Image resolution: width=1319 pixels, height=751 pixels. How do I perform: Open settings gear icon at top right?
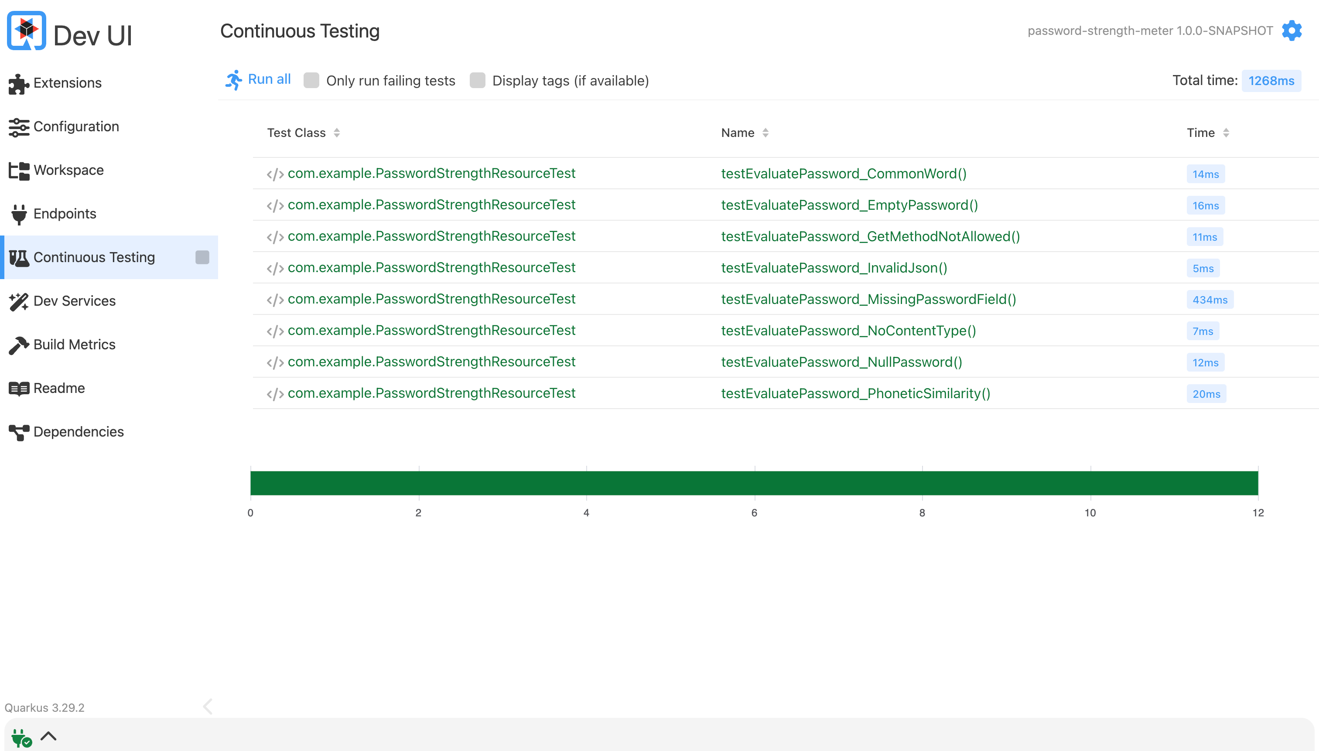click(x=1291, y=31)
